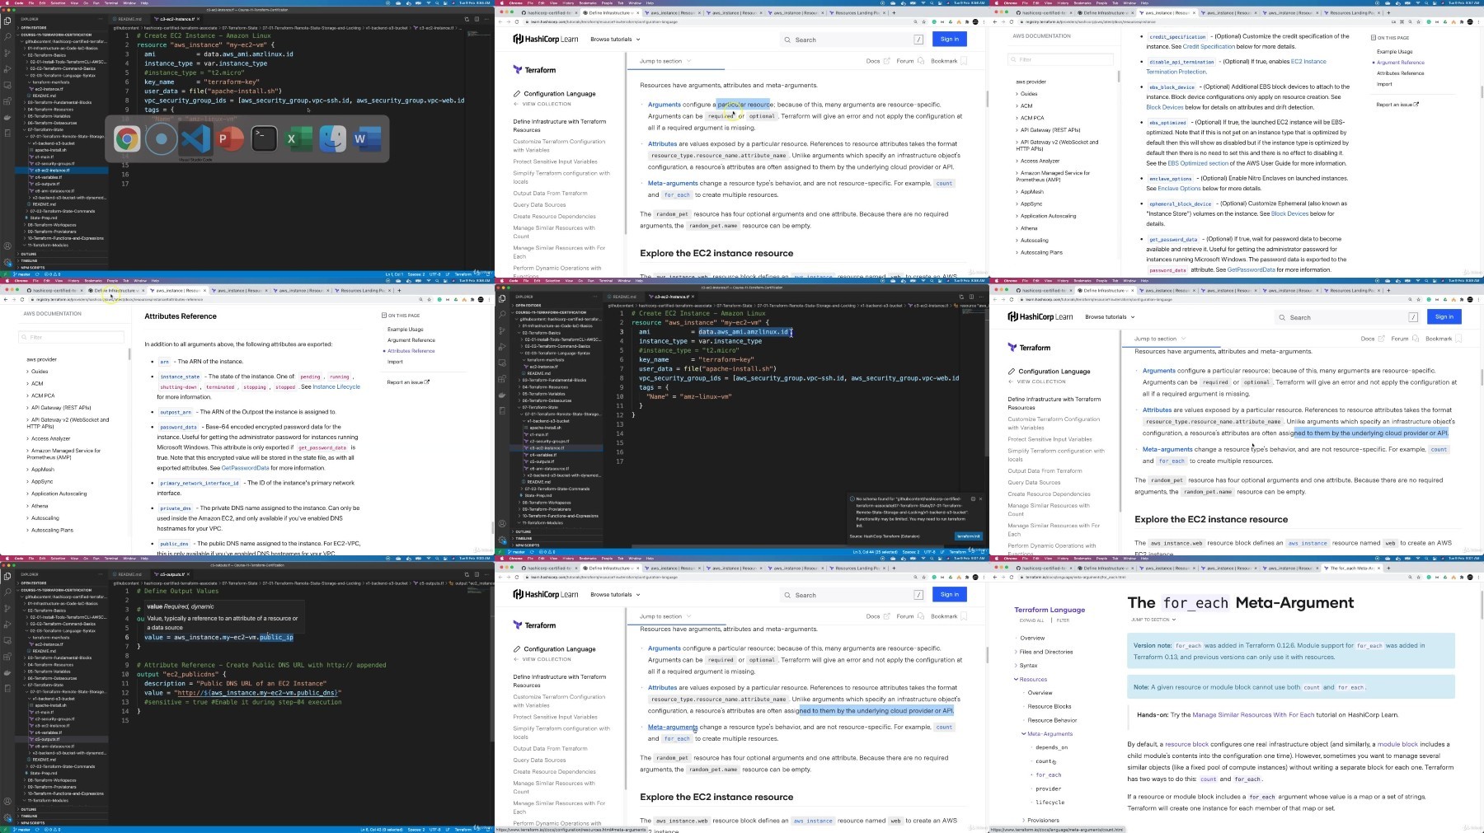Select Visual Studio Code in the app switcher

click(196, 138)
